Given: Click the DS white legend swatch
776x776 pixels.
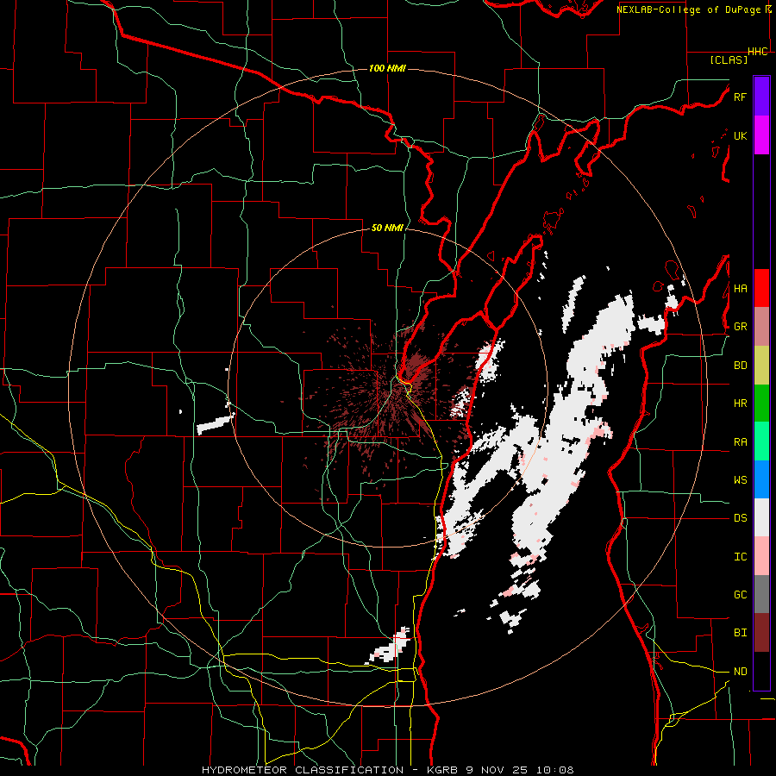Looking at the screenshot, I should (x=761, y=517).
